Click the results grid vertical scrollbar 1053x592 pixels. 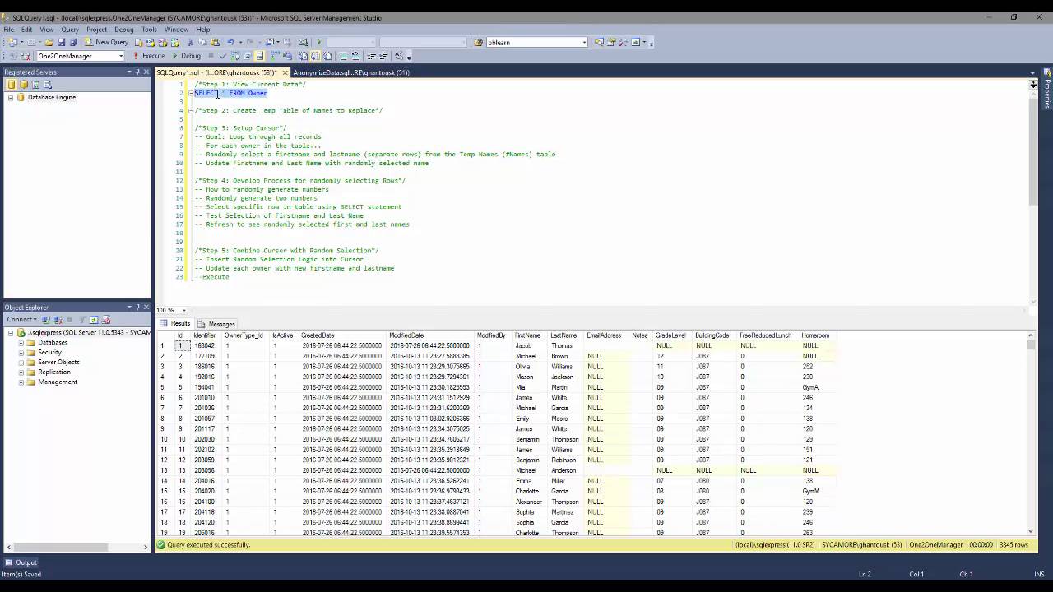[x=1030, y=434]
